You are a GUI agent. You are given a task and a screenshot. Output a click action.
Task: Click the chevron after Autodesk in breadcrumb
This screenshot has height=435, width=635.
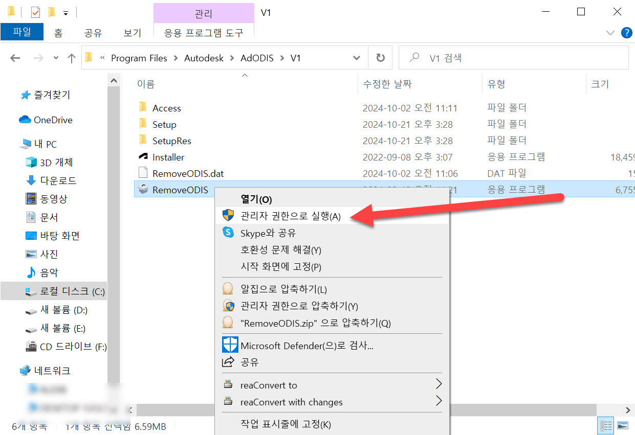coord(232,58)
